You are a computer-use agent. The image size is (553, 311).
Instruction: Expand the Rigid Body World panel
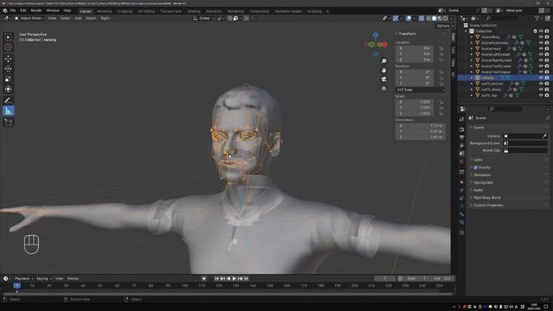(487, 198)
